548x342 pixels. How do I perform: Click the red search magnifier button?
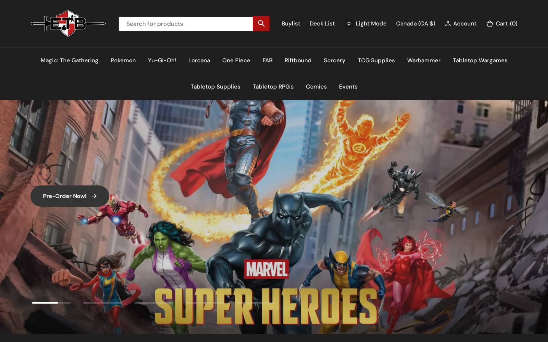click(261, 24)
